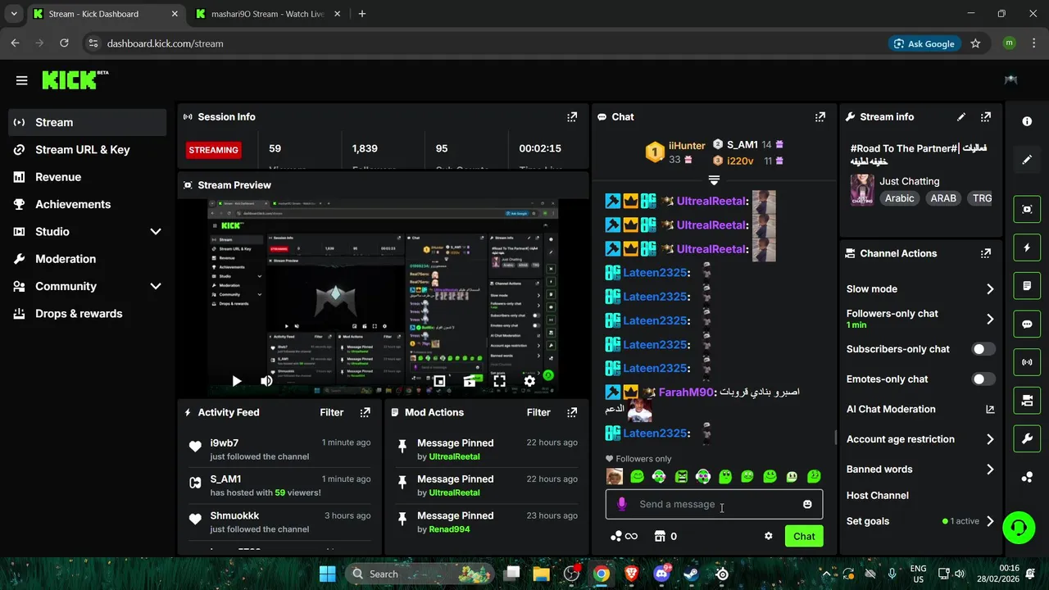The image size is (1049, 590).
Task: Mute the stream preview volume
Action: point(266,381)
